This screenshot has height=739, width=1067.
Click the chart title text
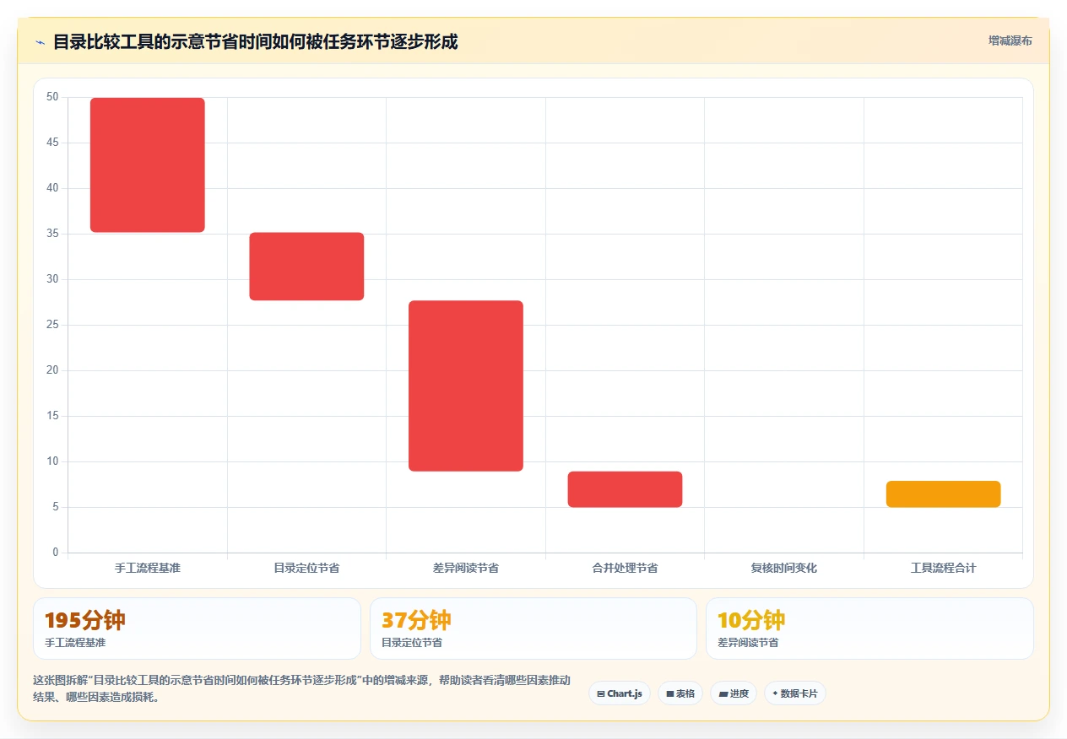[x=255, y=41]
